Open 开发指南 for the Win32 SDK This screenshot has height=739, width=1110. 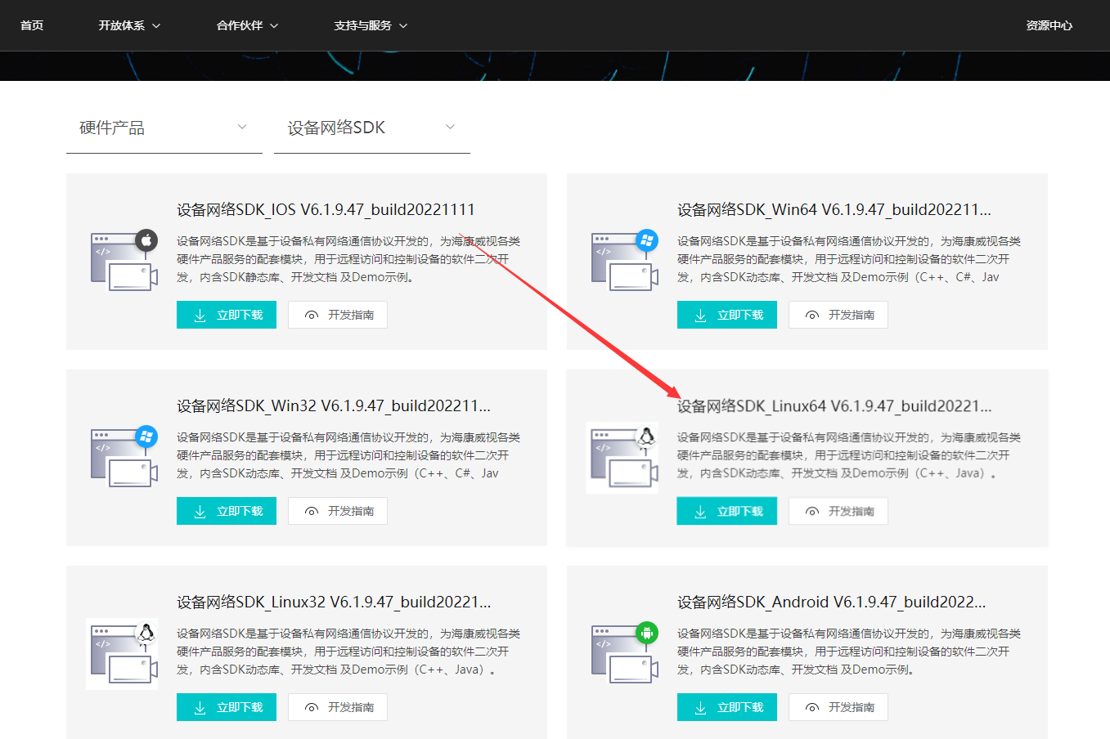point(338,511)
